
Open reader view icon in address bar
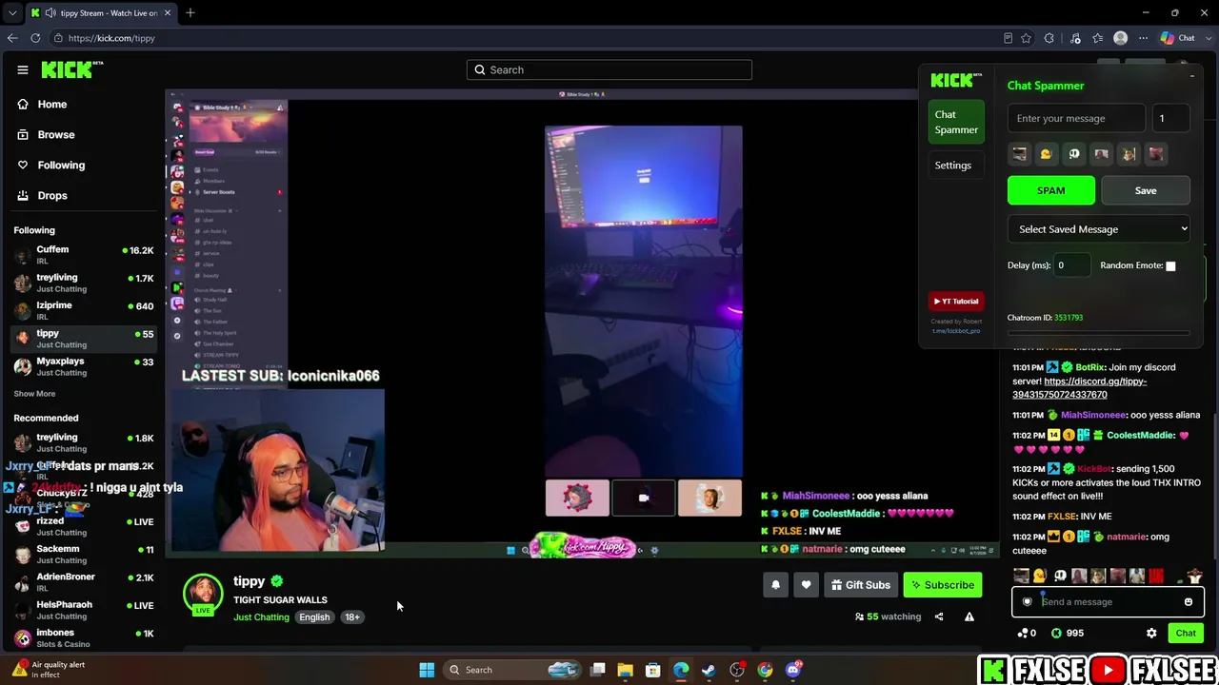(1008, 38)
